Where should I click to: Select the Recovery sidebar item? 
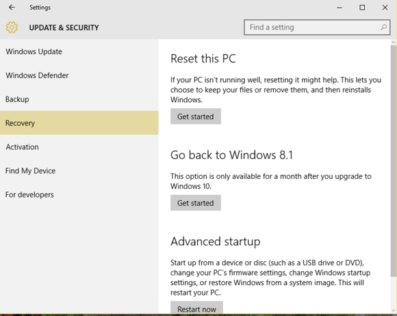(x=79, y=123)
